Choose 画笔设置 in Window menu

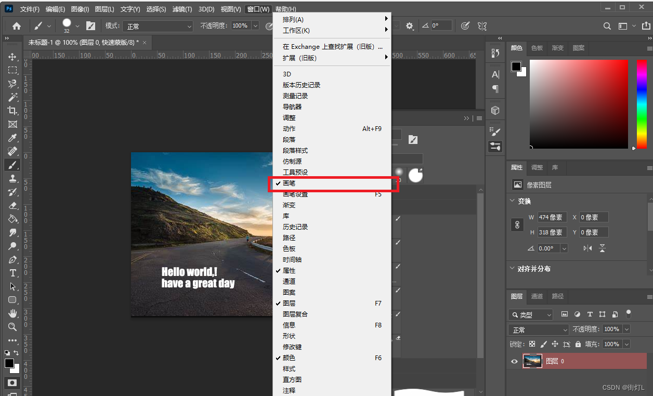332,194
